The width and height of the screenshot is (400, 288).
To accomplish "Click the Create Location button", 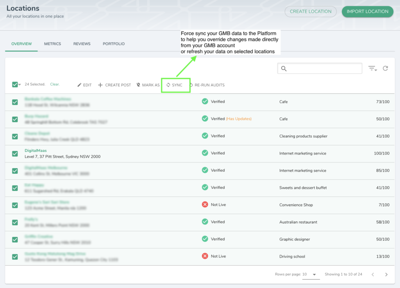I will pyautogui.click(x=311, y=11).
